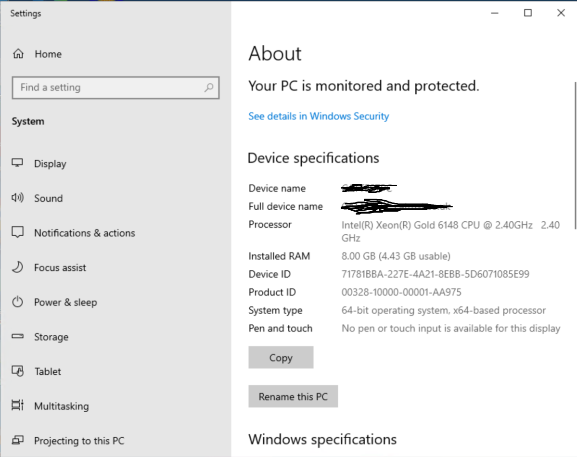
Task: Select the Home house icon
Action: click(x=17, y=54)
